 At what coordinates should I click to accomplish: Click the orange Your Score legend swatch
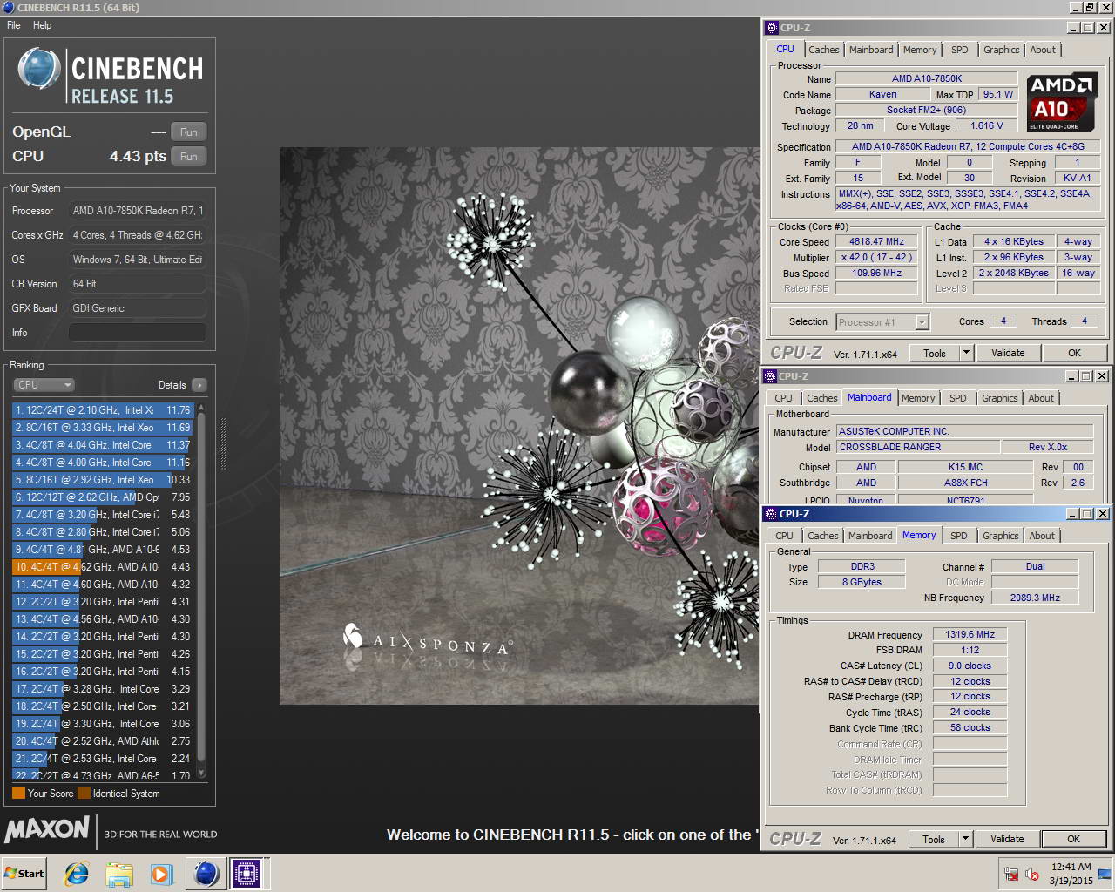click(18, 794)
